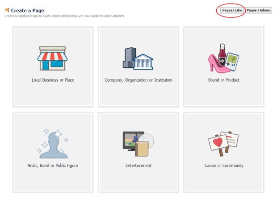The width and height of the screenshot is (277, 199).
Task: Choose Artist, Band or Public Figure label
Action: click(53, 166)
